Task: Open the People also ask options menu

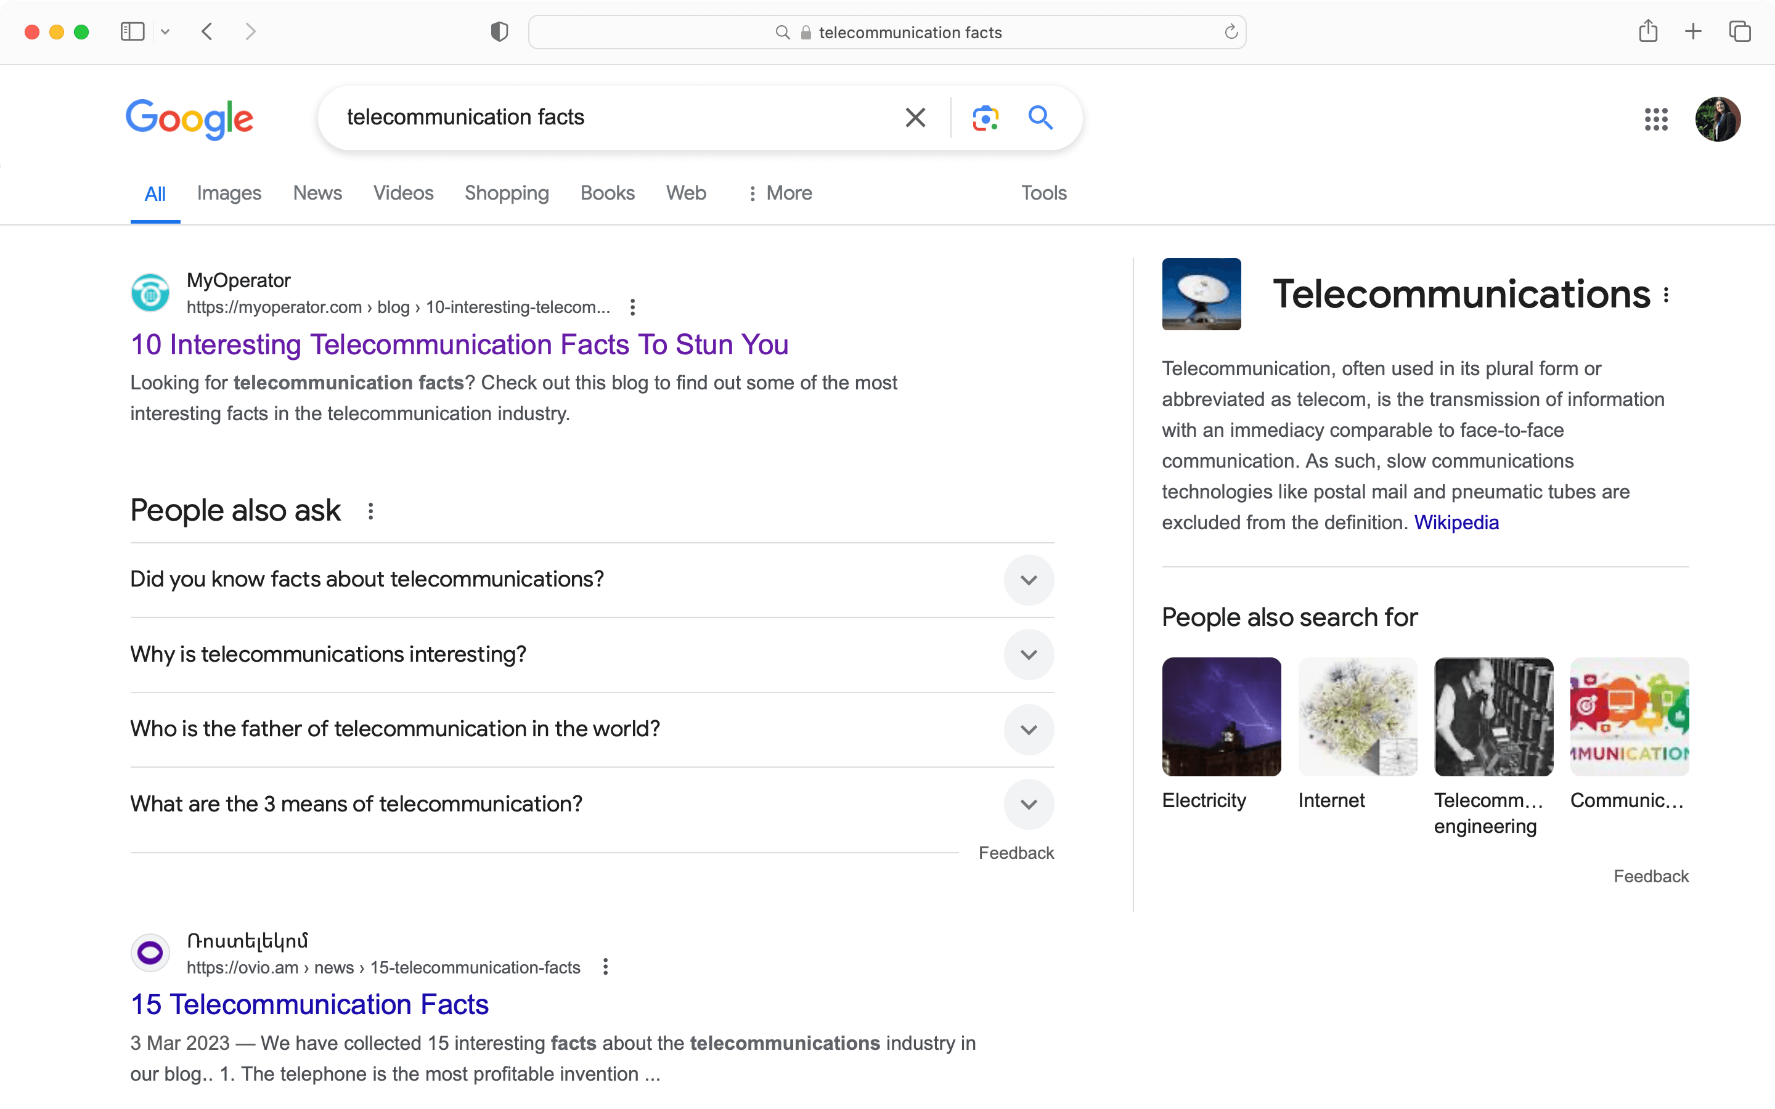Action: tap(370, 511)
